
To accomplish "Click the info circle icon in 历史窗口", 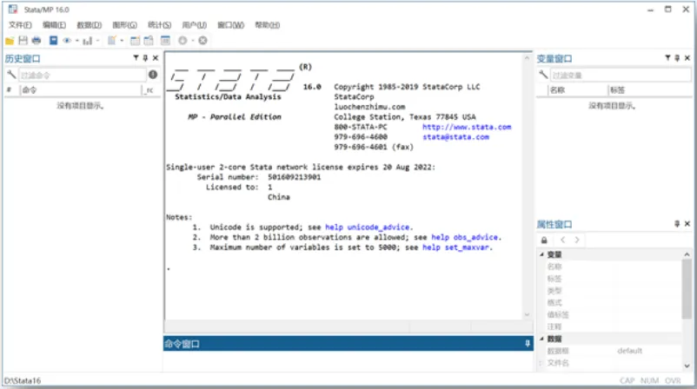I will (153, 75).
